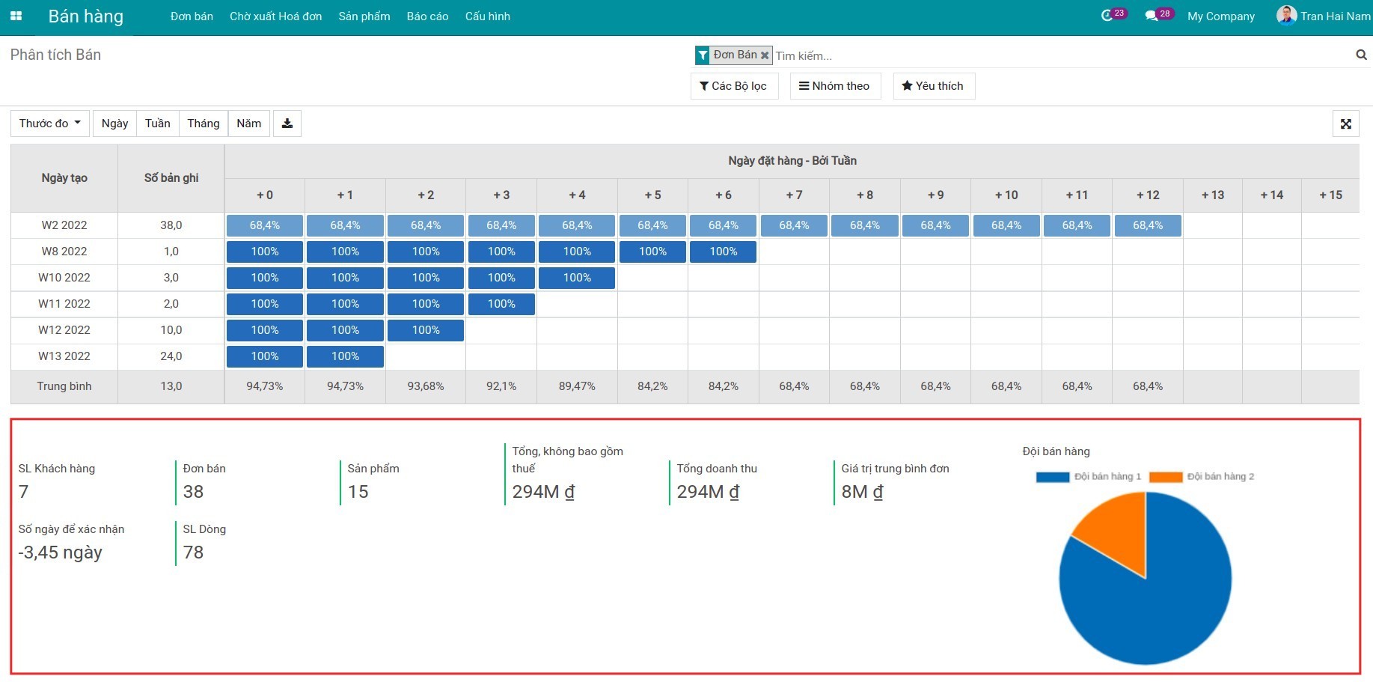Image resolution: width=1373 pixels, height=682 pixels.
Task: Expand the view with the fullscreen icon
Action: coord(1346,124)
